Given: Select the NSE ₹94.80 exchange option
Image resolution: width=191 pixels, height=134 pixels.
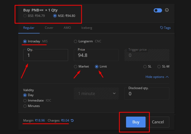Looking at the screenshot, I should pos(64,16).
